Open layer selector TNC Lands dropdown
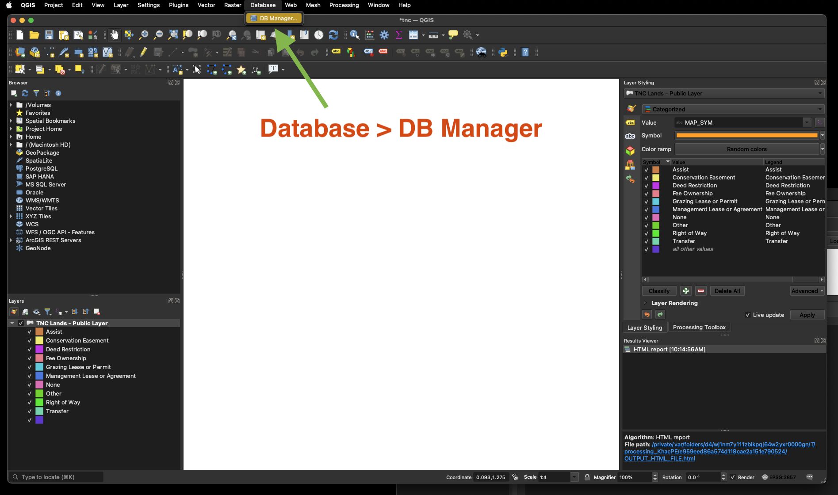The image size is (838, 495). (x=724, y=93)
